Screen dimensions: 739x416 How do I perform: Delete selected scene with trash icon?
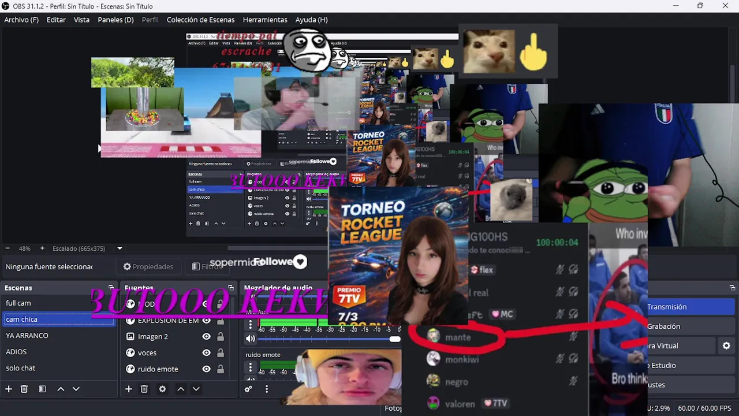(x=24, y=389)
